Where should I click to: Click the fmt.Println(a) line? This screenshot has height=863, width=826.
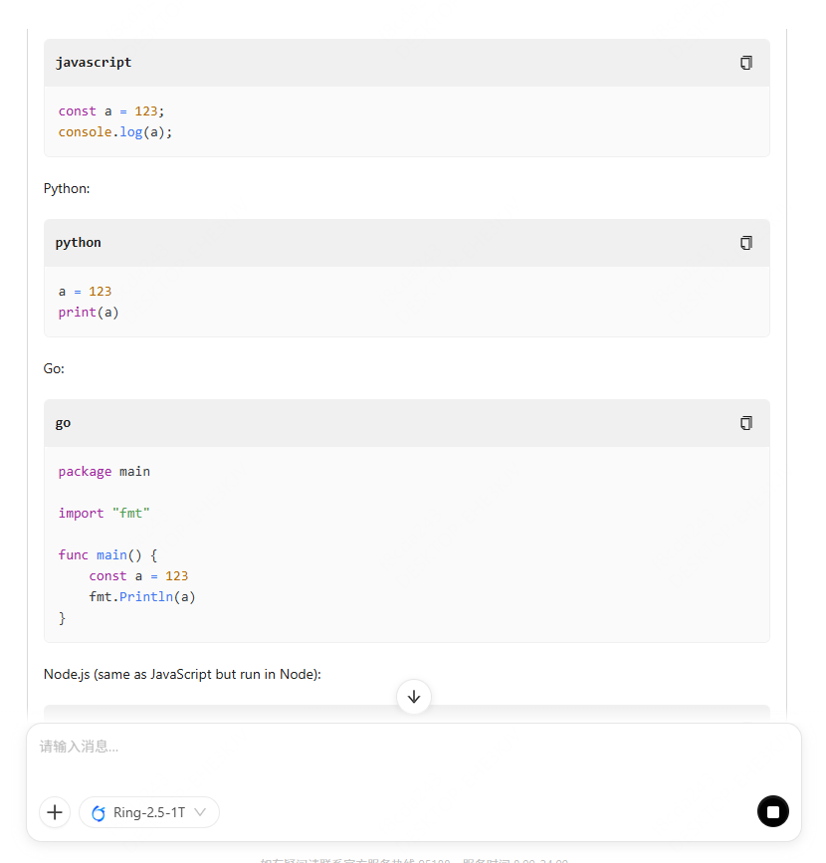point(142,597)
